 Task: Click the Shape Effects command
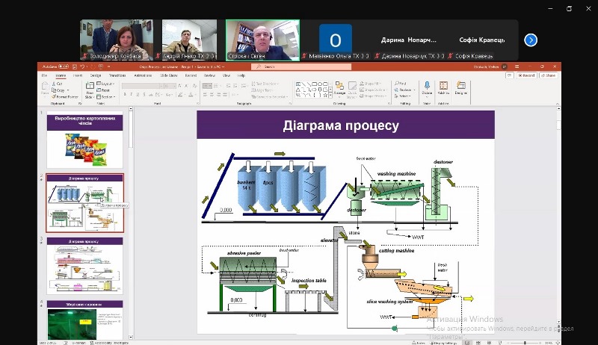point(372,96)
